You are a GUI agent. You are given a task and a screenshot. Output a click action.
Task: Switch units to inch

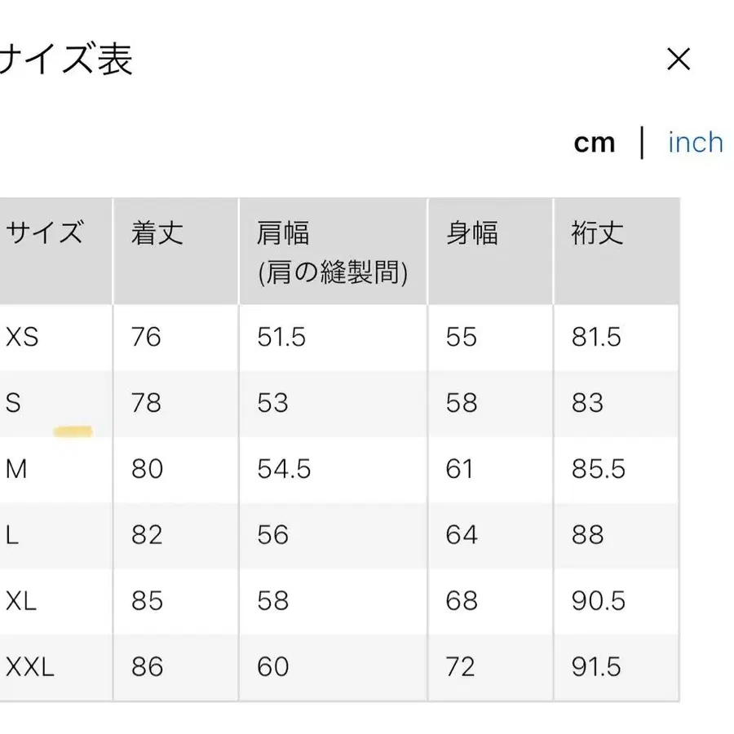[694, 142]
